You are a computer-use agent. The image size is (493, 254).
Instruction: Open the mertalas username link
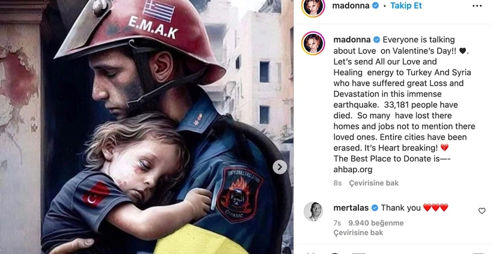351,208
